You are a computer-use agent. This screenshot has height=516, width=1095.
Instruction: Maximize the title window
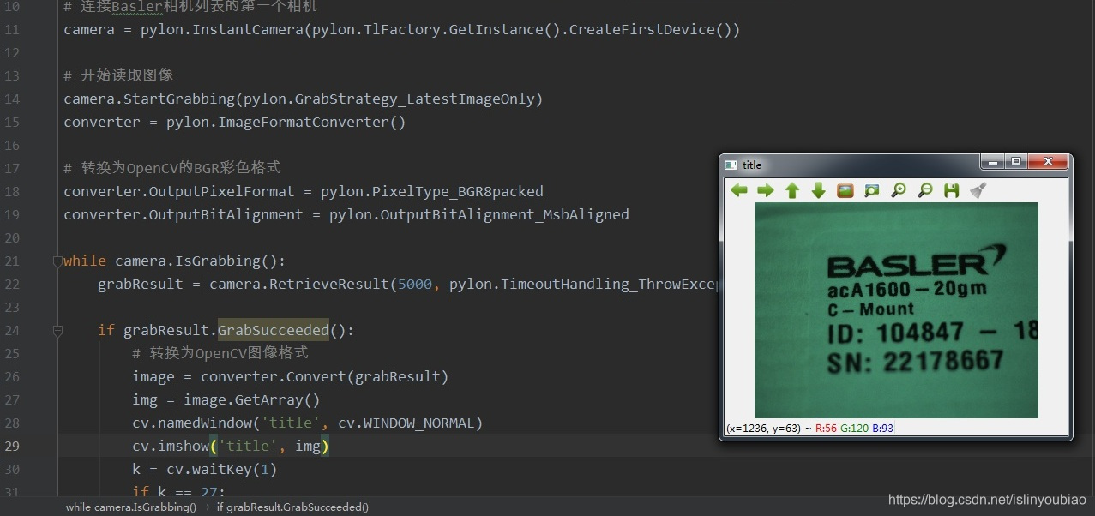[1016, 161]
